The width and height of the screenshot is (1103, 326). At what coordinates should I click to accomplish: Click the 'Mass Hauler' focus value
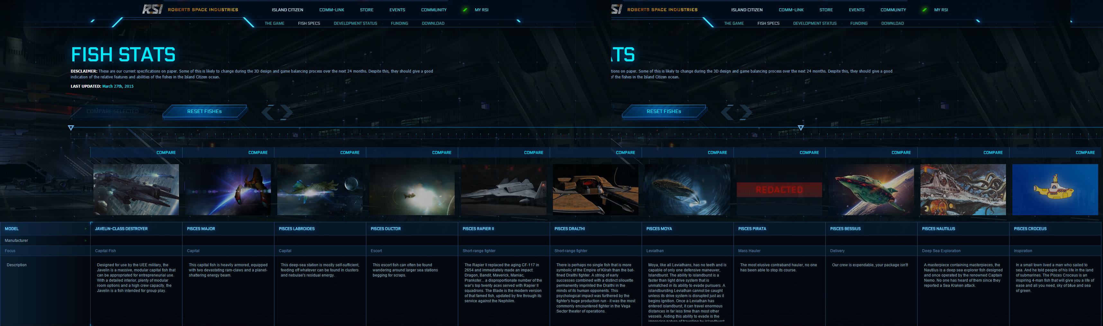749,251
